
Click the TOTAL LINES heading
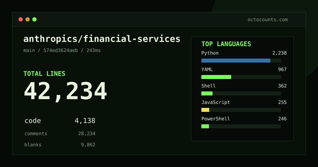[44, 74]
